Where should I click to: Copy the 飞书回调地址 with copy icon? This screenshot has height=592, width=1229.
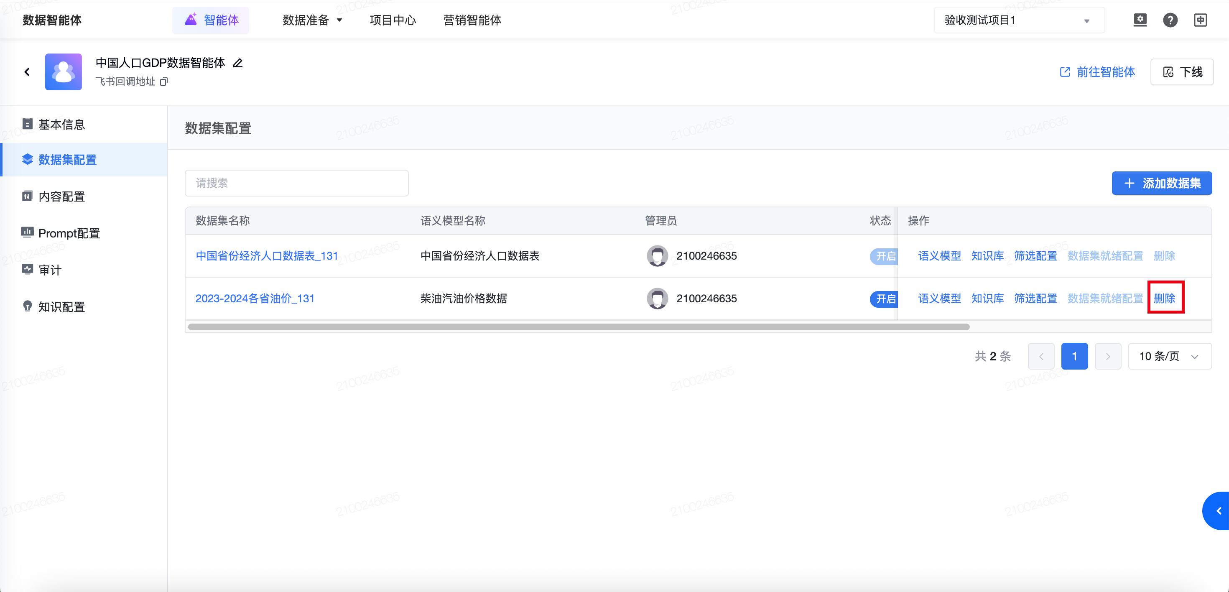pos(163,82)
